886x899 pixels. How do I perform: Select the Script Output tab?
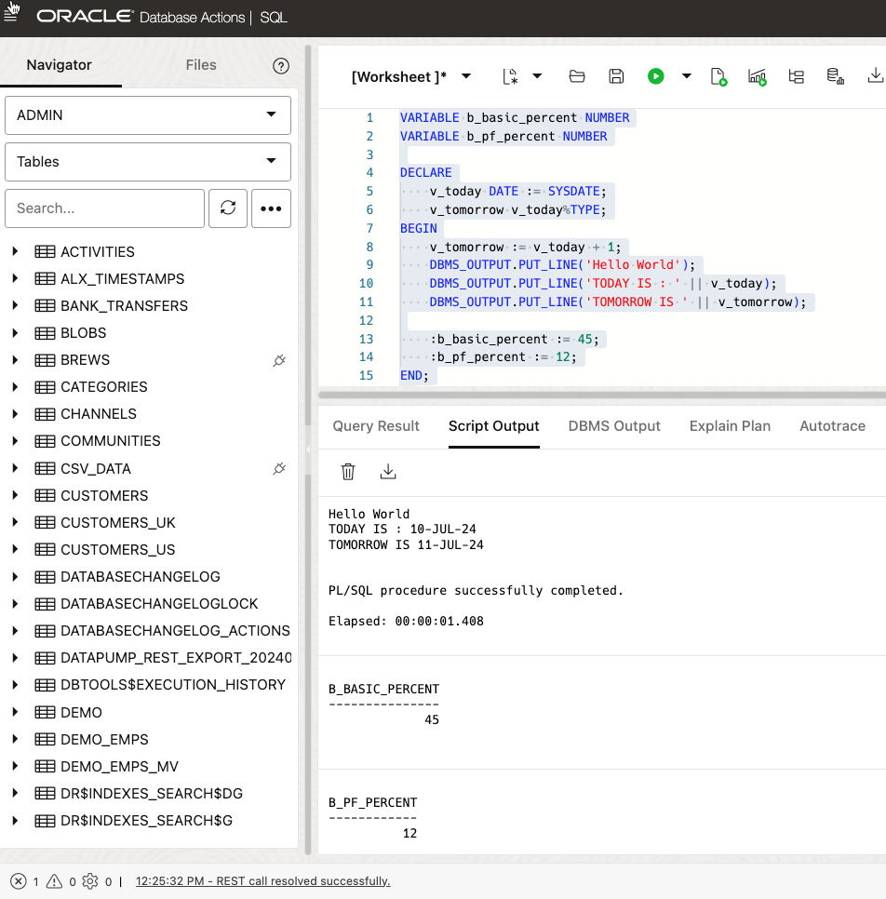[494, 426]
